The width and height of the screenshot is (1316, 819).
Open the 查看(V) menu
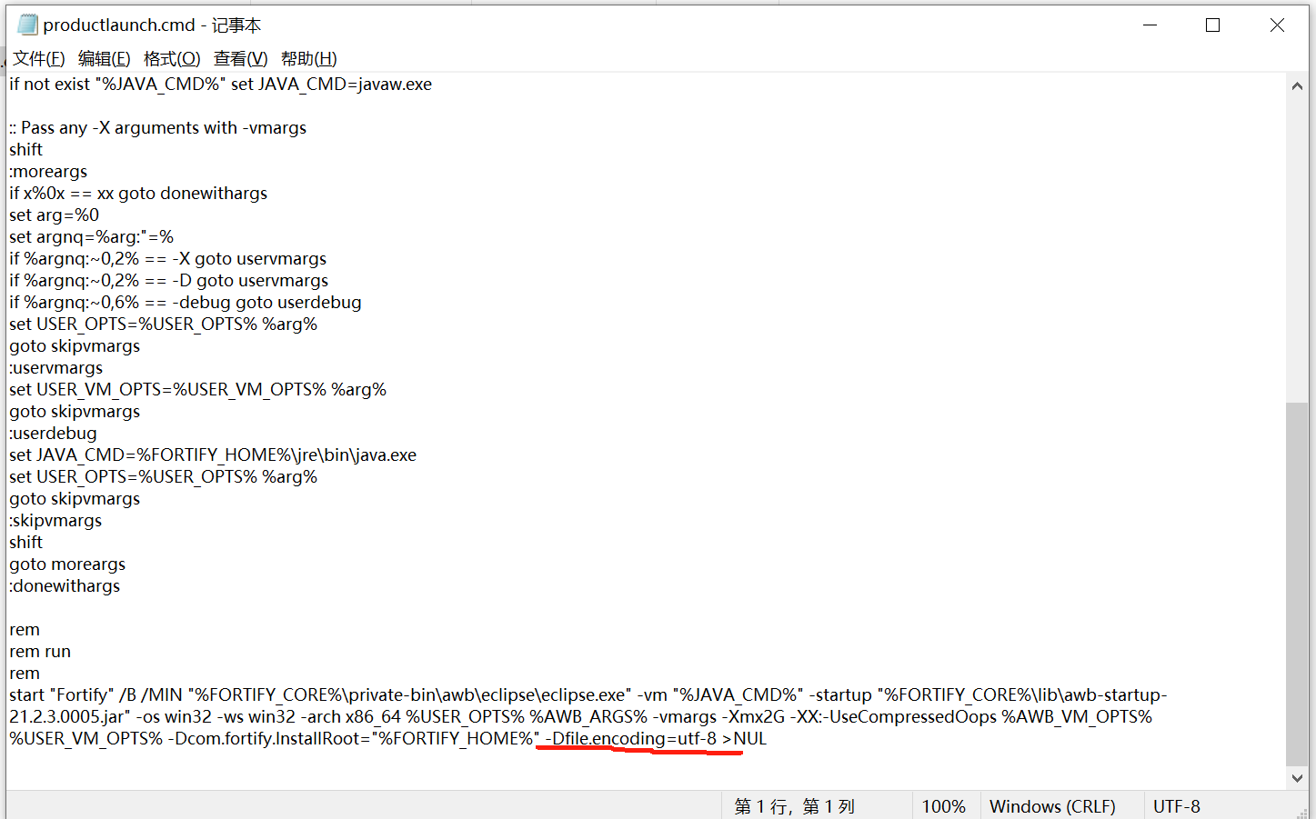[x=241, y=59]
